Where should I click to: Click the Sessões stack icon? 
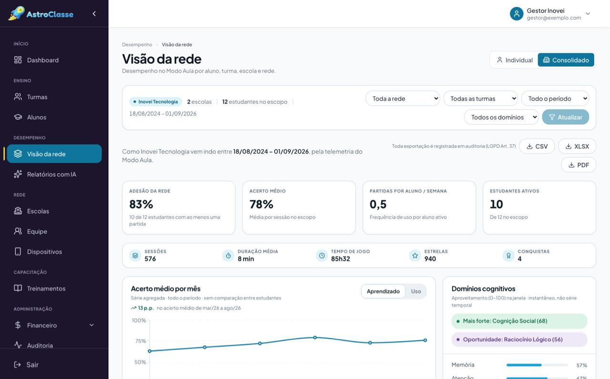135,256
